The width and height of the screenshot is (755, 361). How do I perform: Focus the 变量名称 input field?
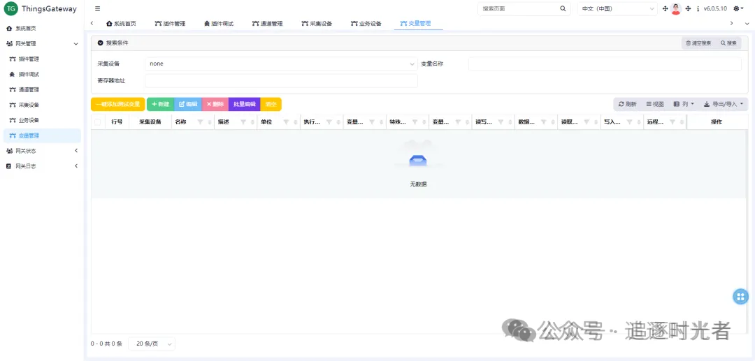point(605,64)
